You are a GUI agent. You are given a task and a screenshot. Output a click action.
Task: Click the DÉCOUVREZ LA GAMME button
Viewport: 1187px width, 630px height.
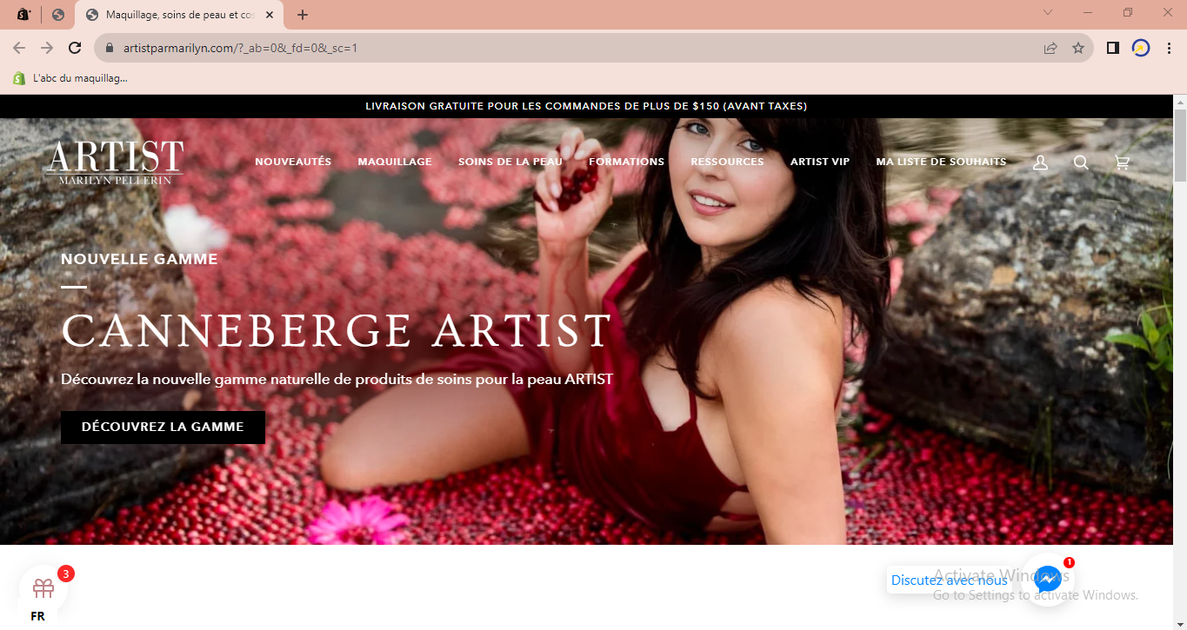(x=163, y=428)
